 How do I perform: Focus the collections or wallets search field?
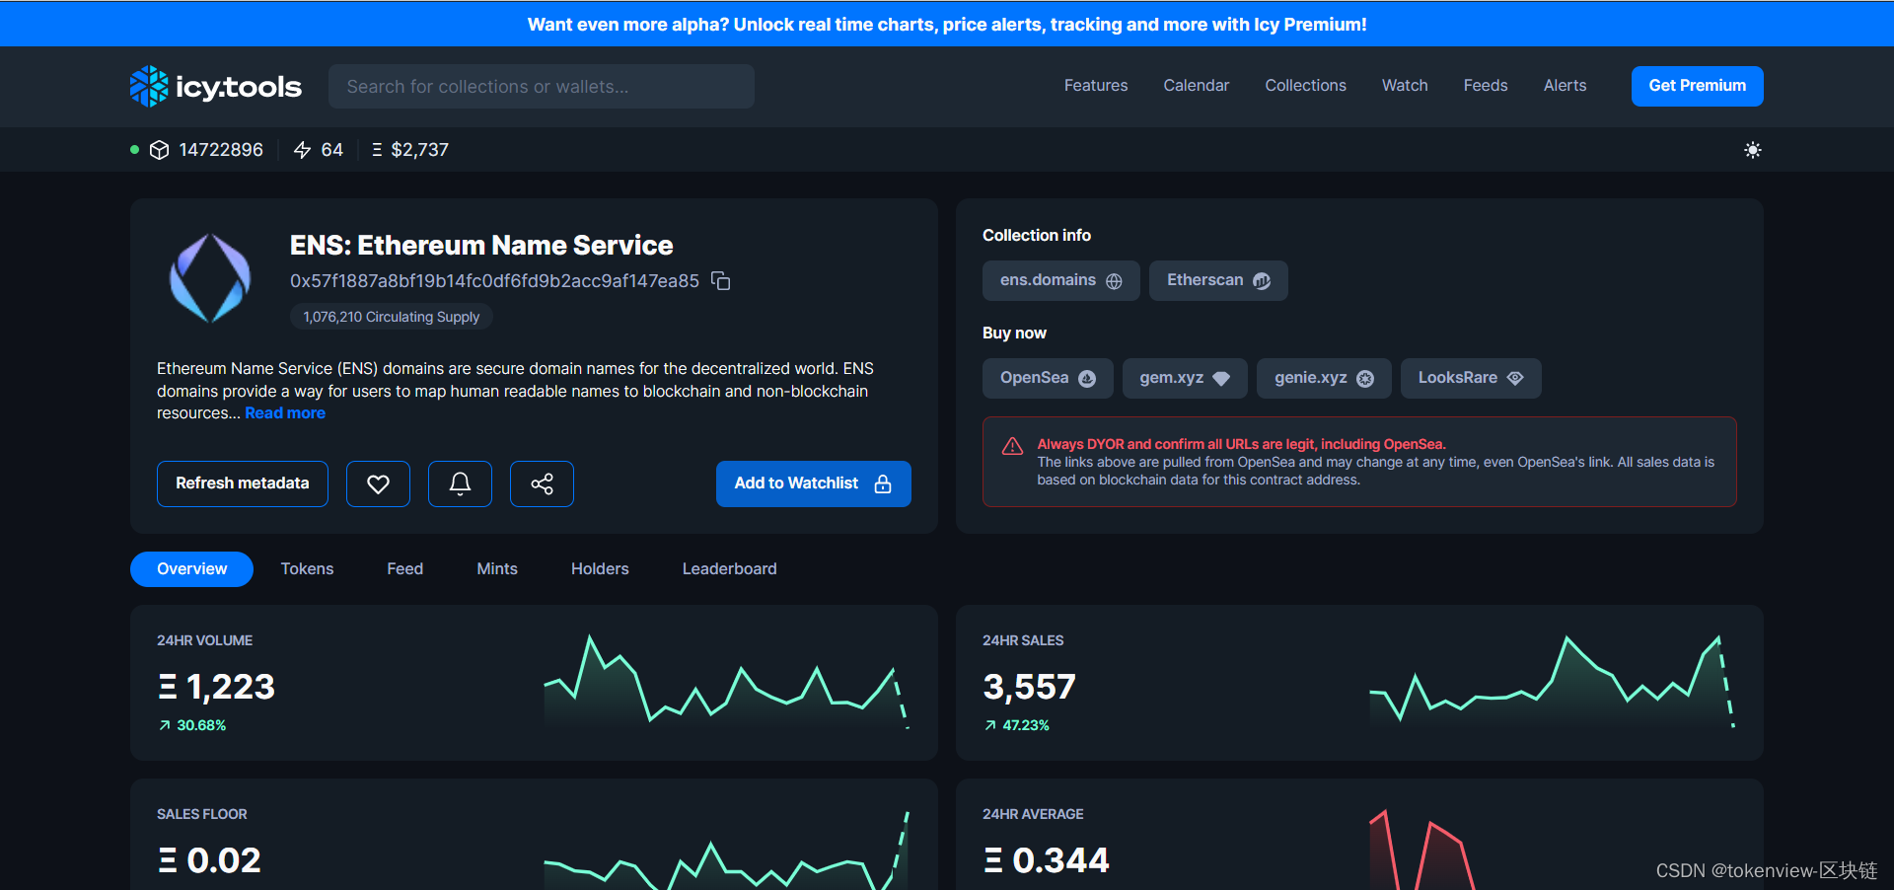point(542,87)
